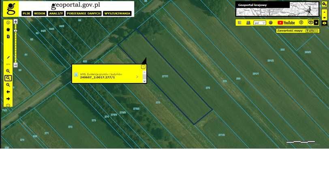This screenshot has height=179, width=329.
Task: Open the language dropdown showing pol
Action: tap(260, 23)
